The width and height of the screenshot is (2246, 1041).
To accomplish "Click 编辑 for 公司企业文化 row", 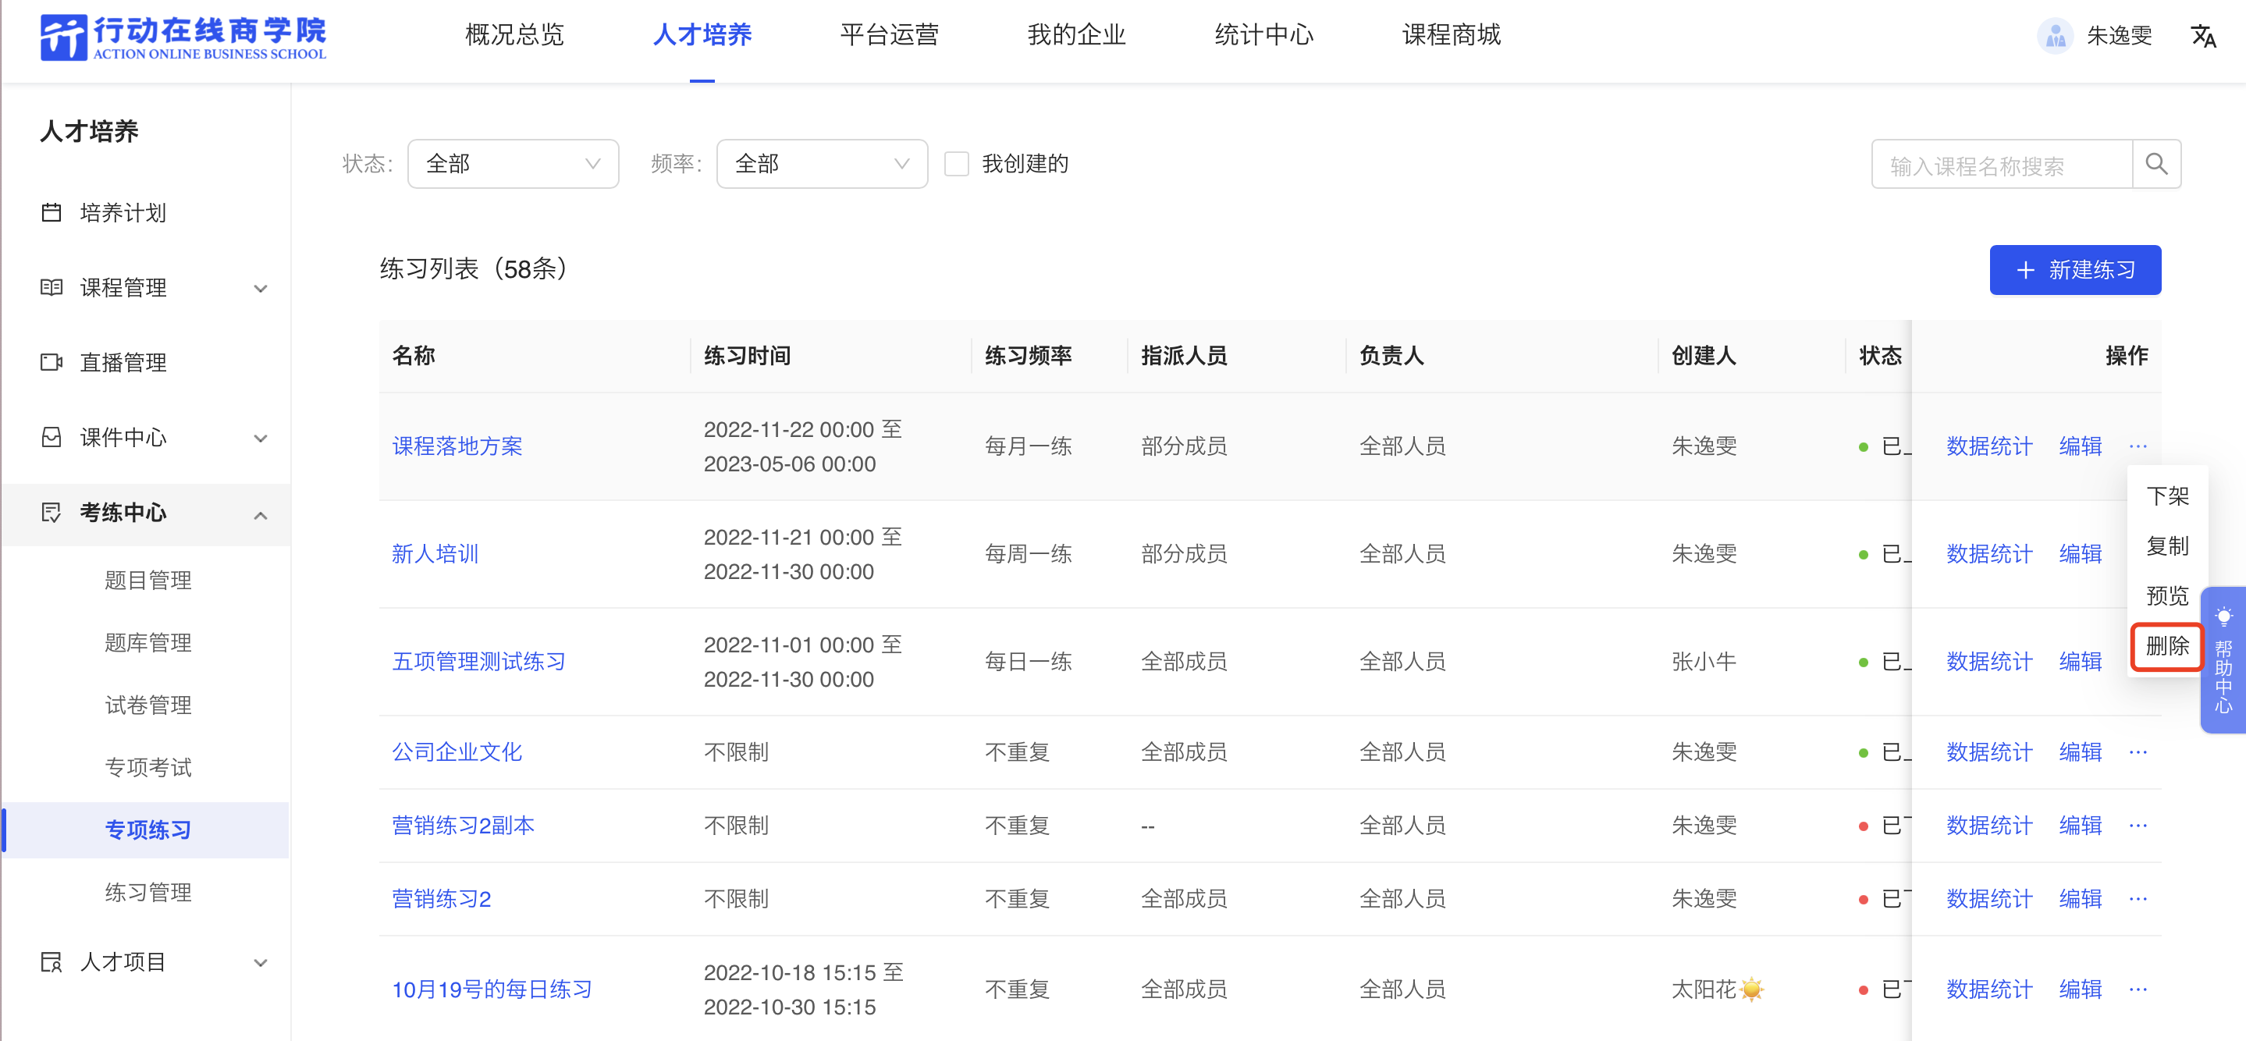I will (2081, 752).
